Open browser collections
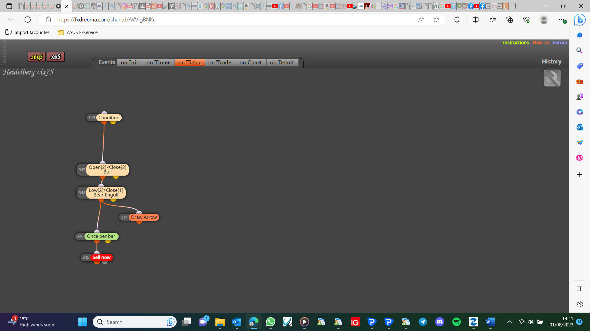590x331 pixels. tap(509, 20)
